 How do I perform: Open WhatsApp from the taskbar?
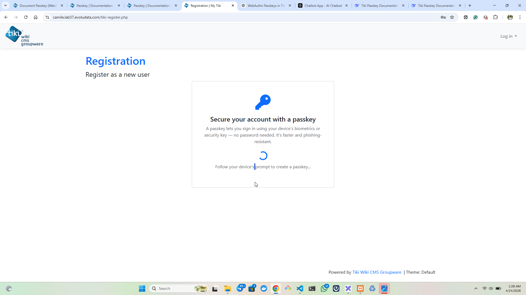pyautogui.click(x=324, y=288)
